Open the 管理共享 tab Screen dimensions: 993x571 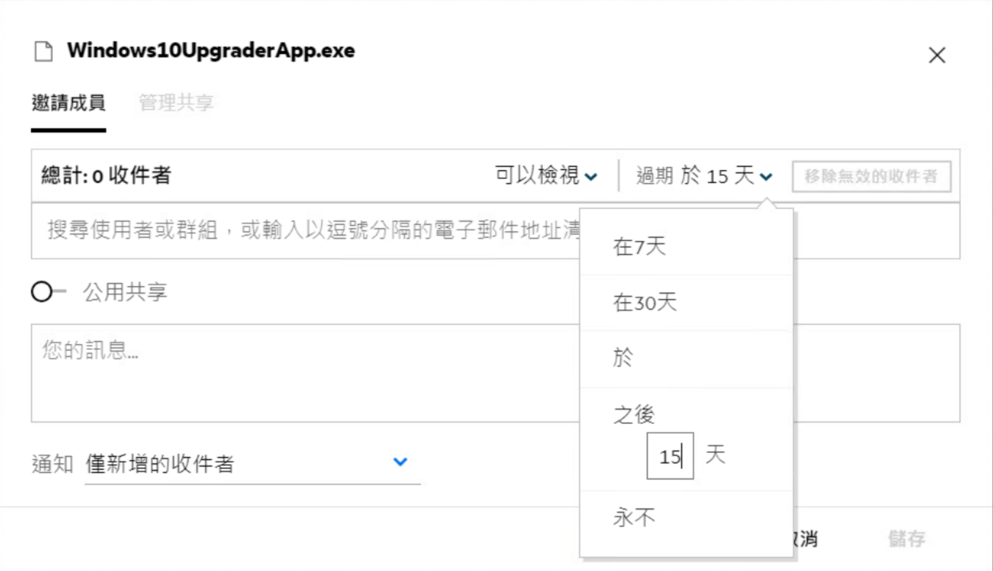click(x=175, y=103)
